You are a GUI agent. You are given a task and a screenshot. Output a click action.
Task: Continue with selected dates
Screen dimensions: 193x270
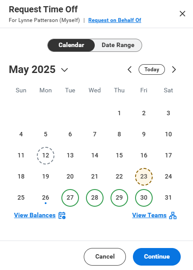pyautogui.click(x=157, y=256)
